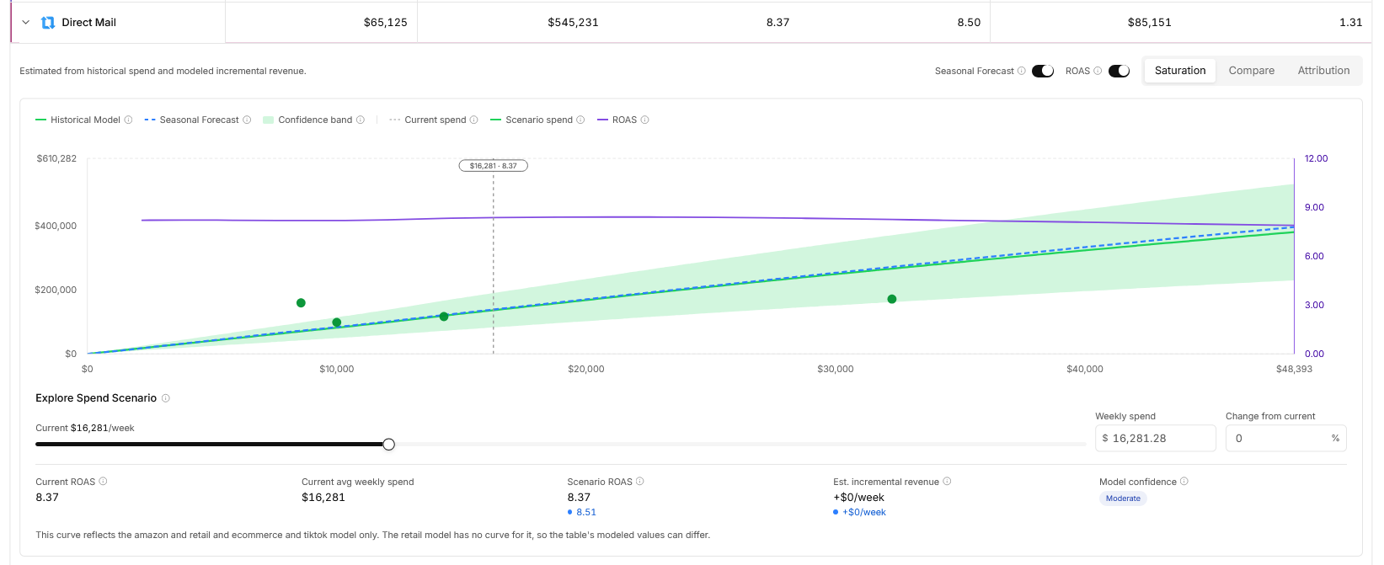The width and height of the screenshot is (1384, 565).
Task: Click the Direct Mail channel icon
Action: [x=48, y=23]
